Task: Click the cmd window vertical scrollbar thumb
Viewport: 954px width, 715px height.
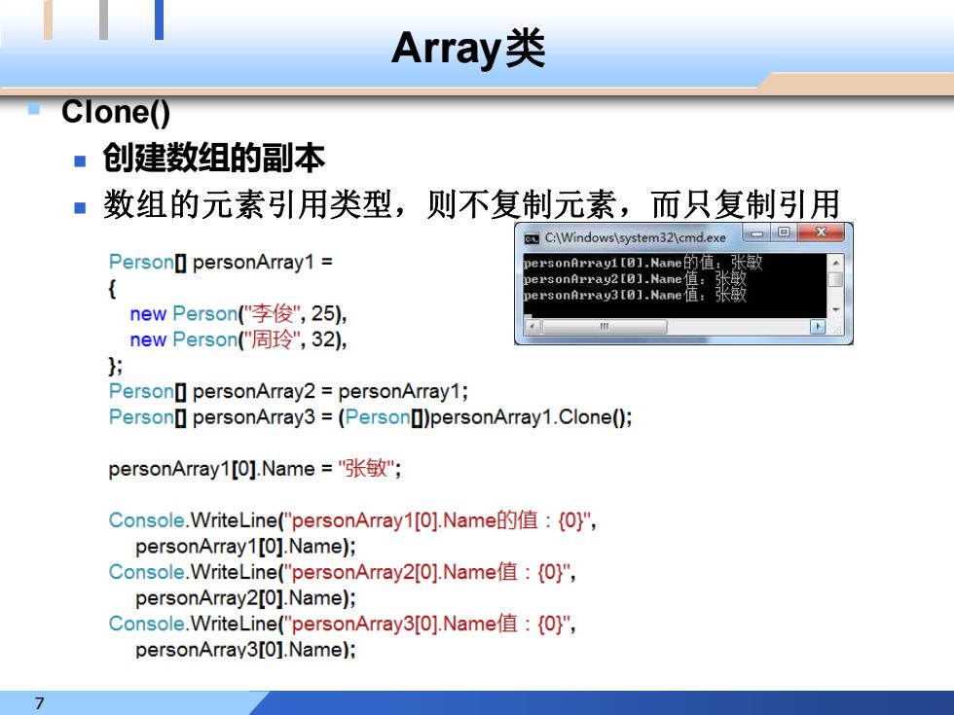Action: click(835, 279)
